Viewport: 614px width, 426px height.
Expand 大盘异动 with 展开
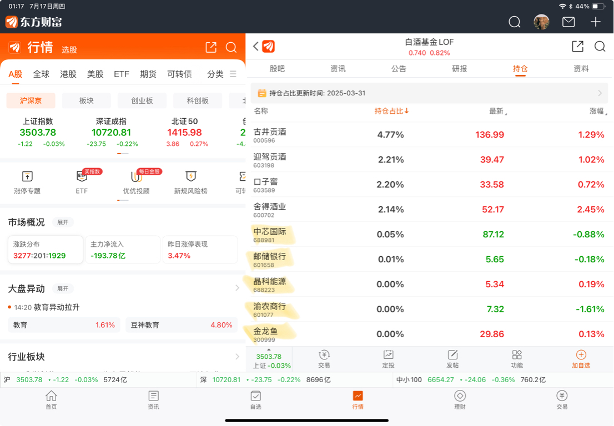(x=63, y=288)
